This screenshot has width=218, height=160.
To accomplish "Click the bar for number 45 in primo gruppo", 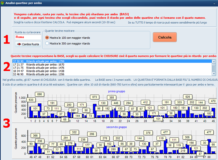I will tap(213, 113).
